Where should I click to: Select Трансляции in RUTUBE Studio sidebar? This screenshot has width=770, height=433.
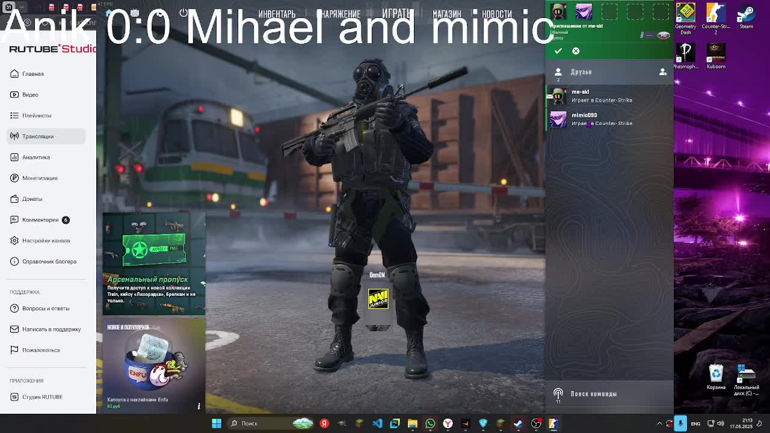(x=46, y=137)
